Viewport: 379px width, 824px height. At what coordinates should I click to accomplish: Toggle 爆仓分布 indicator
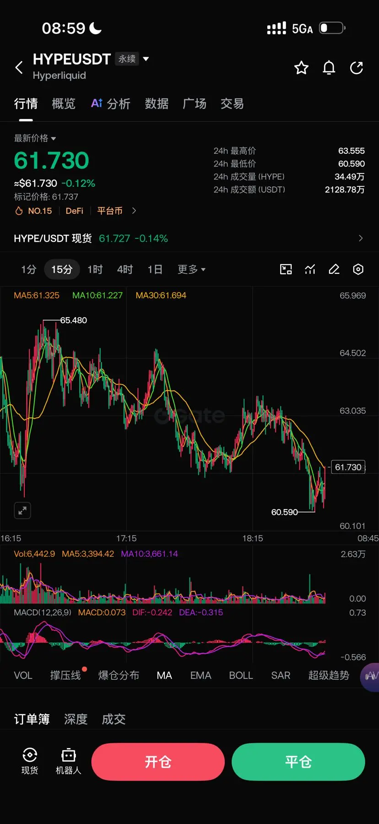coord(119,675)
